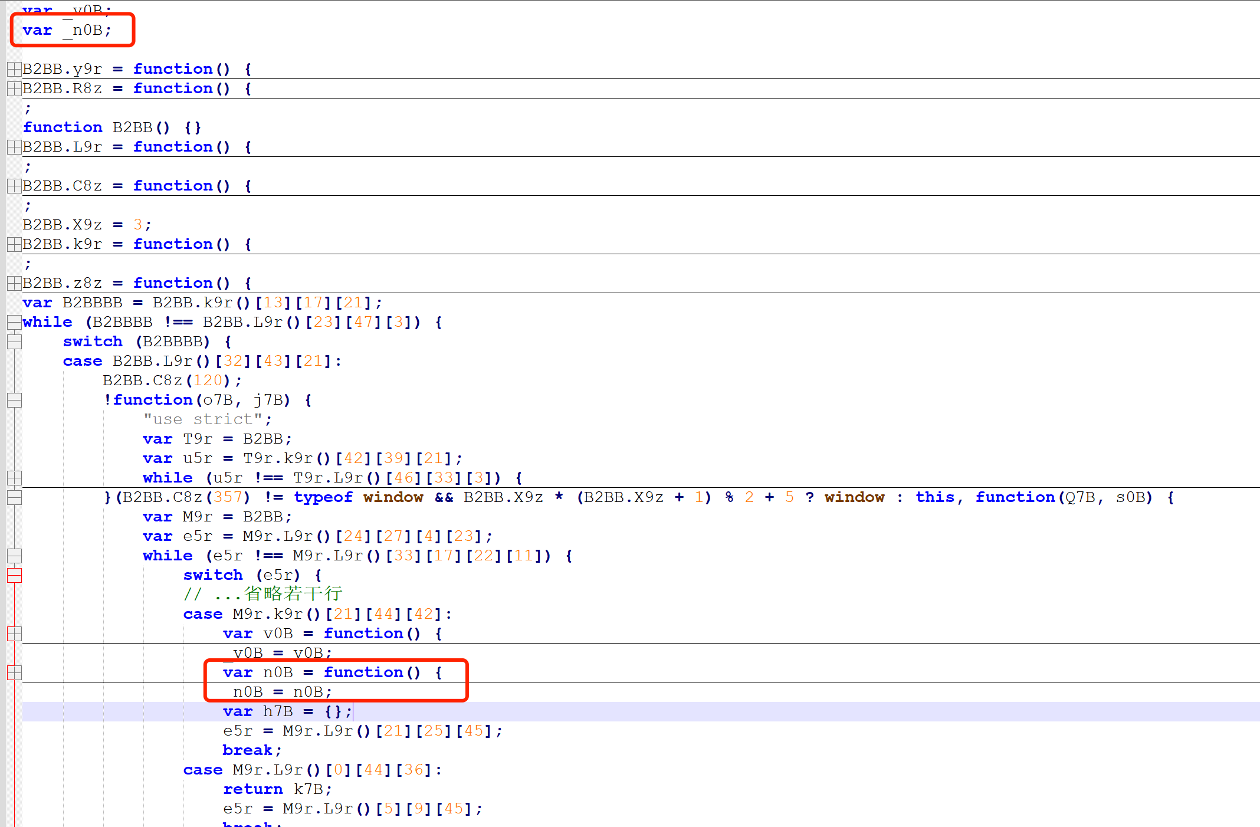This screenshot has height=827, width=1260.
Task: Unfold the B2BB.z8z function block
Action: tap(14, 284)
